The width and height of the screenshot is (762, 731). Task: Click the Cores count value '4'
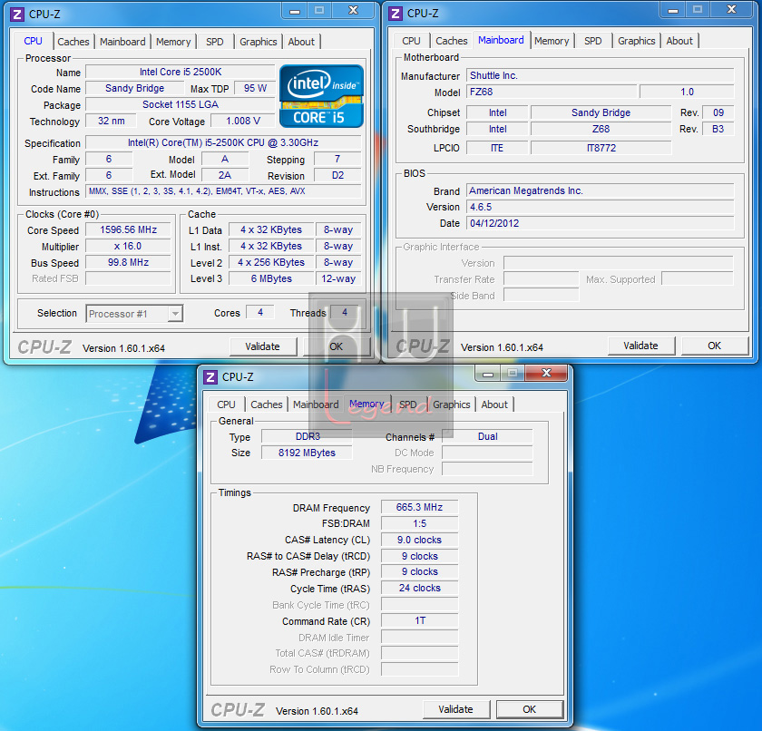(260, 312)
